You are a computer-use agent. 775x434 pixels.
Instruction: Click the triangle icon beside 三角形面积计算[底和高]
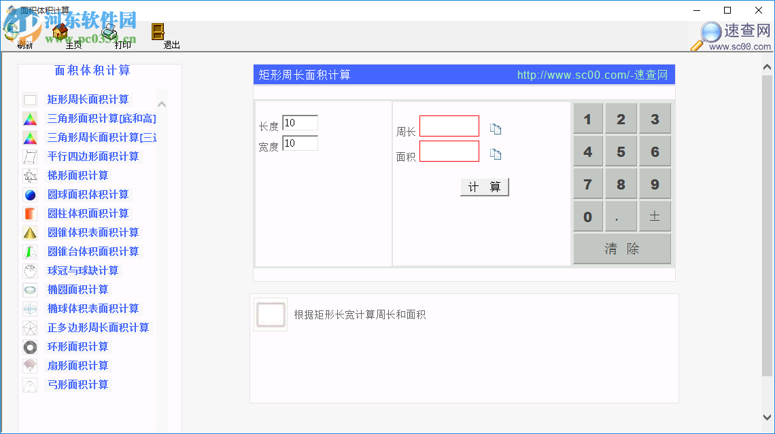point(29,119)
